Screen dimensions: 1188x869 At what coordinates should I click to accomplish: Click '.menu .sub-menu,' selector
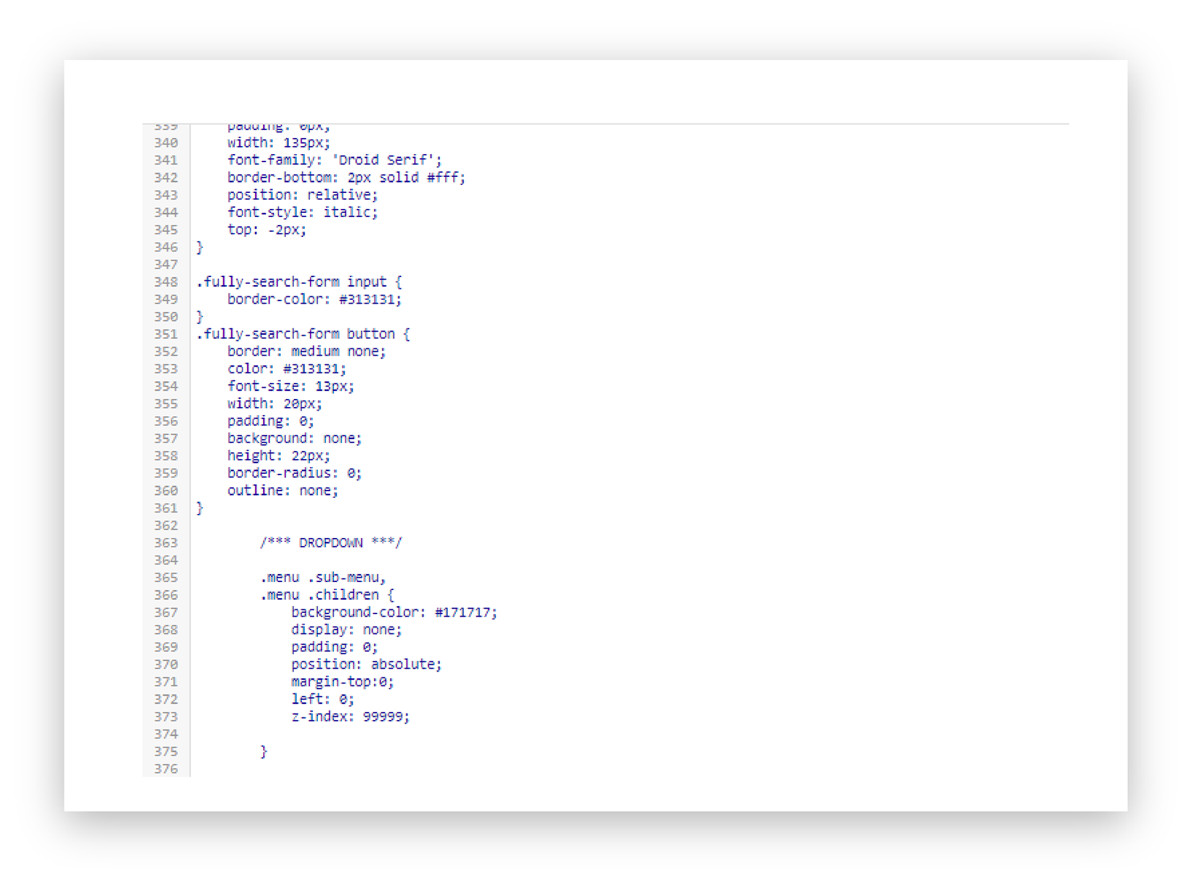tap(323, 578)
